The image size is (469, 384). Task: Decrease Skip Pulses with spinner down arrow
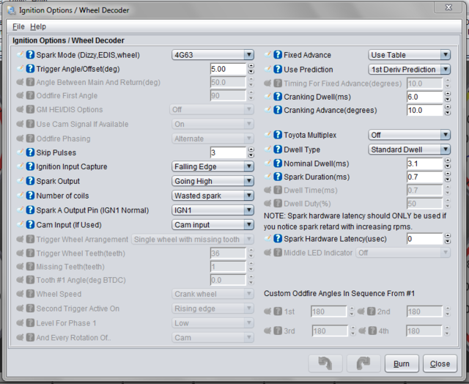(x=251, y=155)
